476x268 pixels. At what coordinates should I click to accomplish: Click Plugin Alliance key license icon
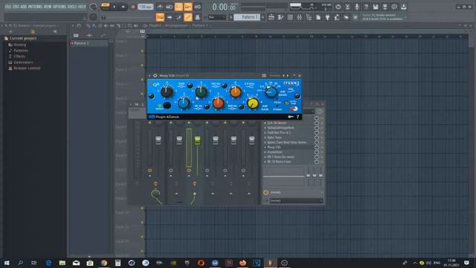coord(291,117)
